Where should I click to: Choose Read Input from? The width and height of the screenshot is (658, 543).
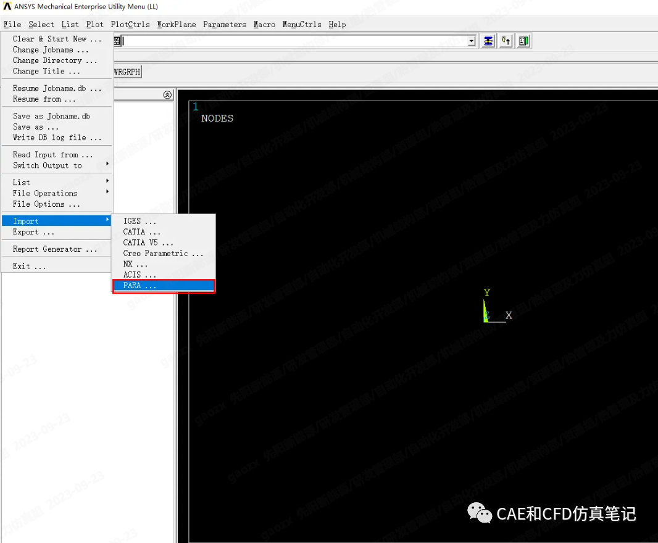[57, 155]
